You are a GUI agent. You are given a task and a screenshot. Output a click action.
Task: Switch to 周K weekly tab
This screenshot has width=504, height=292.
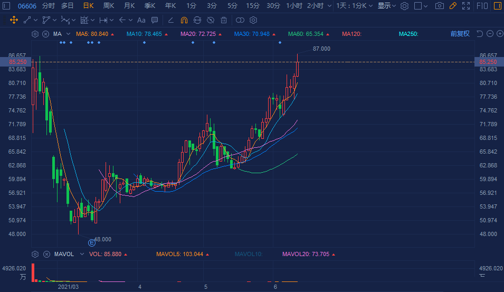[x=109, y=6]
